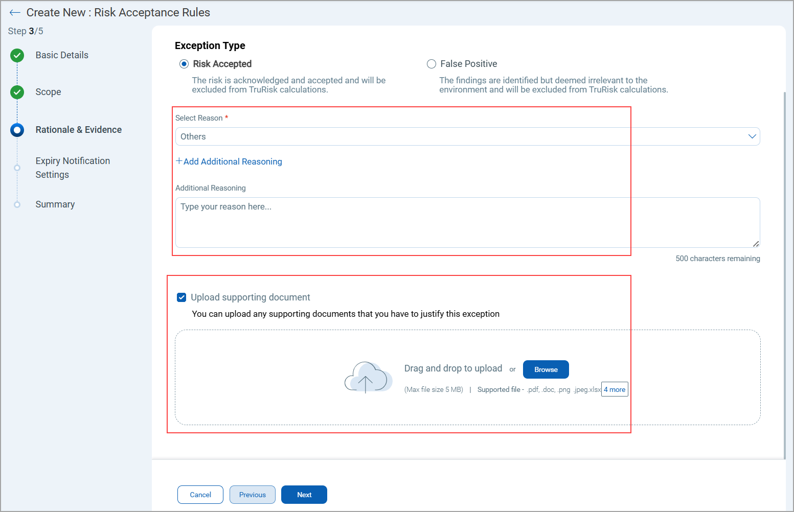This screenshot has height=512, width=794.
Task: Click the Expiry Notification Settings step circle
Action: pyautogui.click(x=17, y=167)
